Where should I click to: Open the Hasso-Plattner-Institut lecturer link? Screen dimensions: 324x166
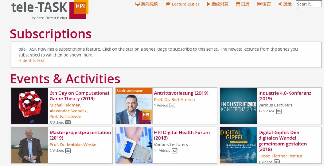(x=280, y=156)
